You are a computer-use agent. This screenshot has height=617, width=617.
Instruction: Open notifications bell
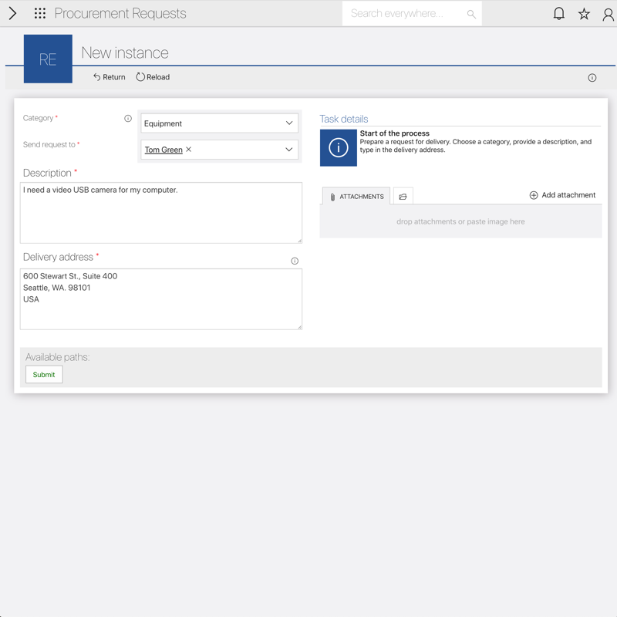click(x=559, y=13)
